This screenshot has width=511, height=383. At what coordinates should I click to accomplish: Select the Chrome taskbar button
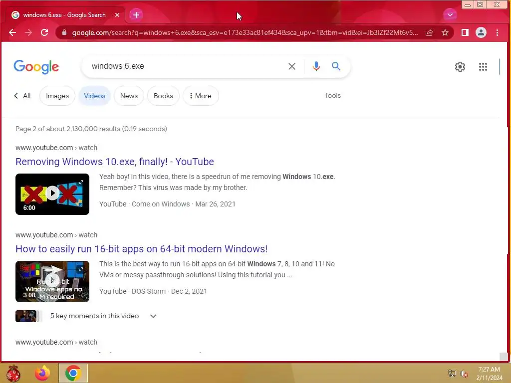tap(73, 373)
